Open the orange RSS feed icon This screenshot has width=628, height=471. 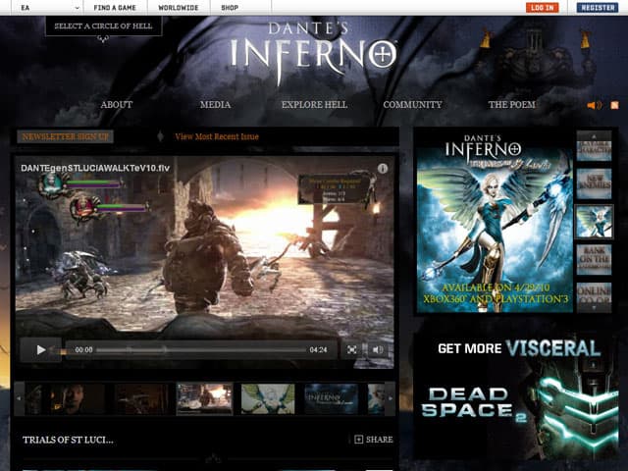(x=614, y=105)
